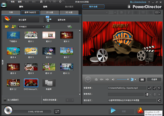Adjust the preview volume slider
The width and height of the screenshot is (164, 116).
tap(123, 80)
